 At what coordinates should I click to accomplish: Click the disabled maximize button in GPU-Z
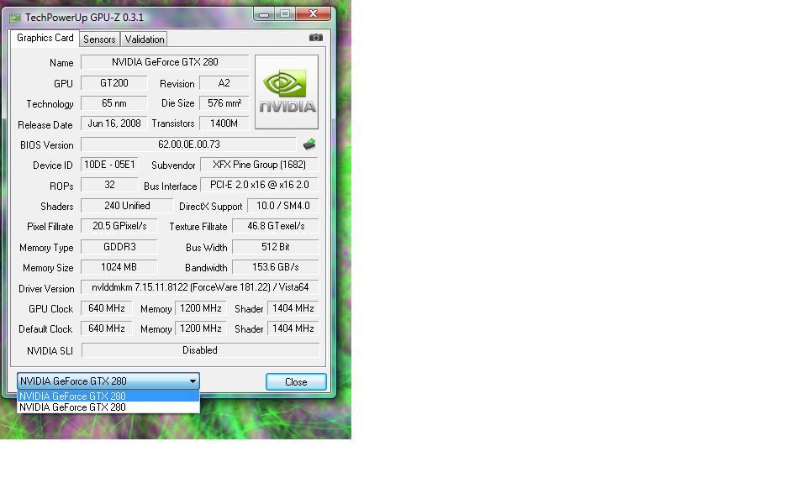click(285, 14)
